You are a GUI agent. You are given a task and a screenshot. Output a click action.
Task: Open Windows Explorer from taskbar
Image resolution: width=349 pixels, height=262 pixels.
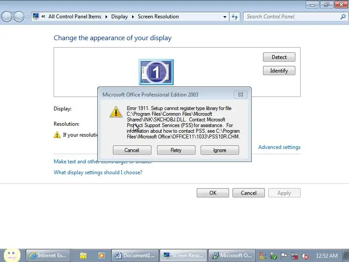pyautogui.click(x=83, y=255)
